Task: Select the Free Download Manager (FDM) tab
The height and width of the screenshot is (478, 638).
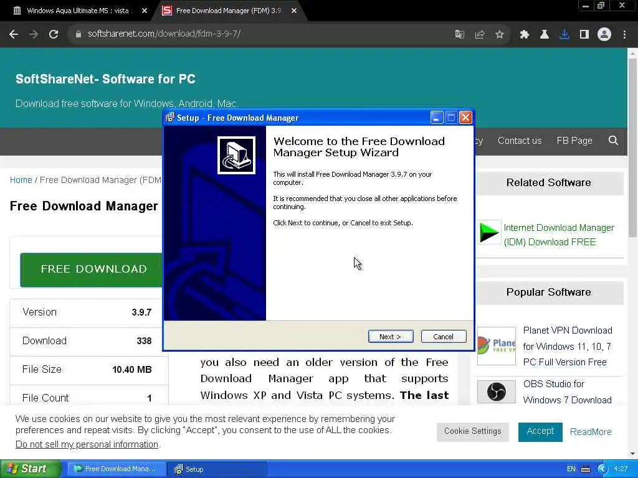Action: coord(228,11)
